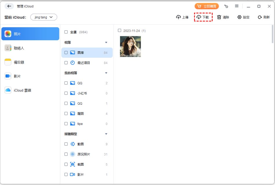Check the tipe album checkbox
The height and width of the screenshot is (185, 275).
(66, 124)
